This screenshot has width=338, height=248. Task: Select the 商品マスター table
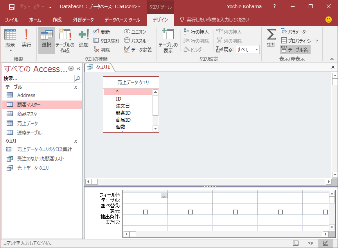click(42, 114)
